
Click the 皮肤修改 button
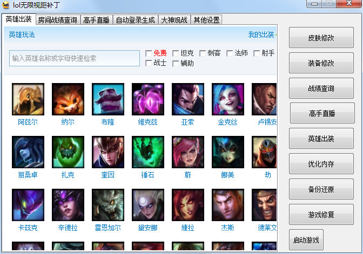[321, 38]
